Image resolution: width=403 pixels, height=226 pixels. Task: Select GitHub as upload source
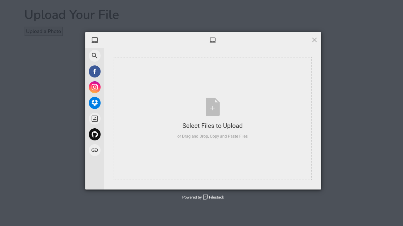tap(95, 134)
